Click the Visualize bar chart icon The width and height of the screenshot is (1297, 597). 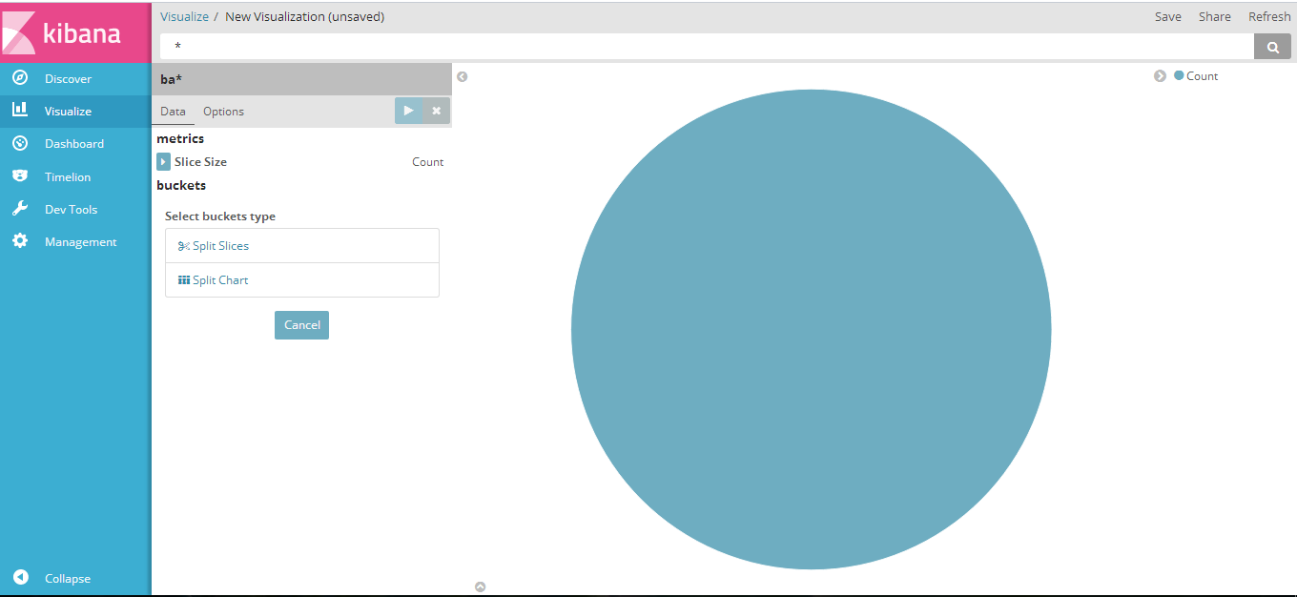[x=20, y=111]
